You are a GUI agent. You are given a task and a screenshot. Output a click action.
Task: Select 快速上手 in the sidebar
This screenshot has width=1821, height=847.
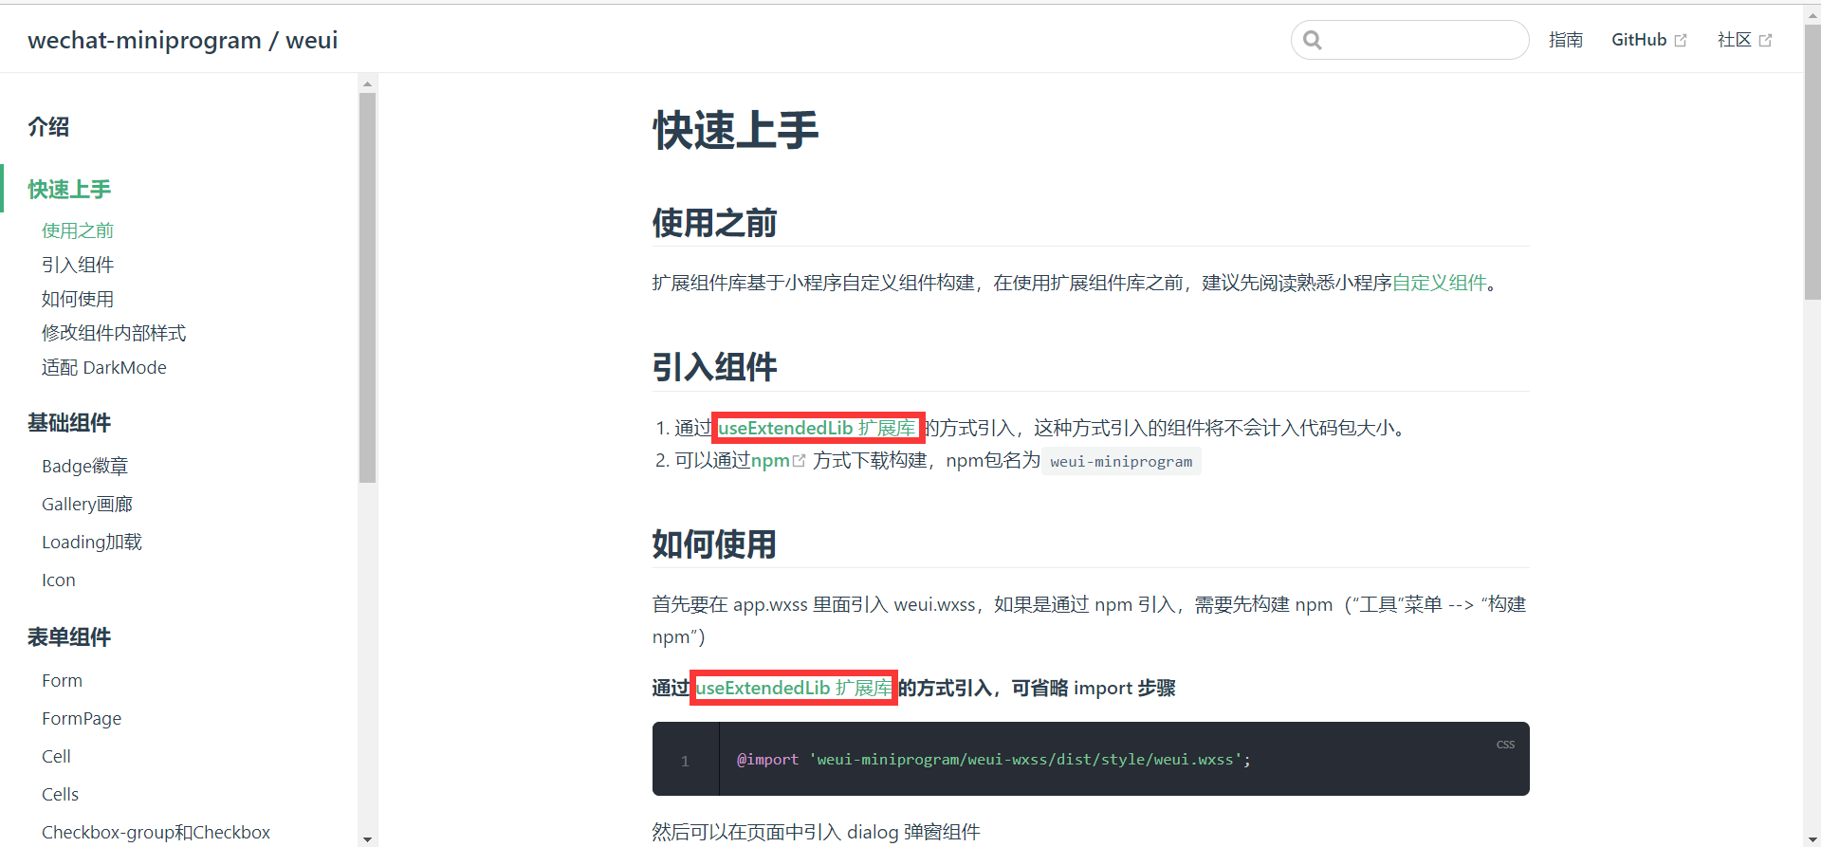point(69,189)
